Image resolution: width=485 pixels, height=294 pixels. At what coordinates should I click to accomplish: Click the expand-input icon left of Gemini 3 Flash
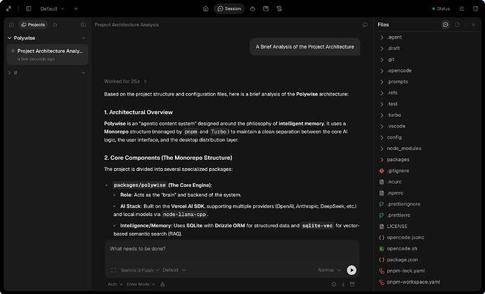(113, 270)
